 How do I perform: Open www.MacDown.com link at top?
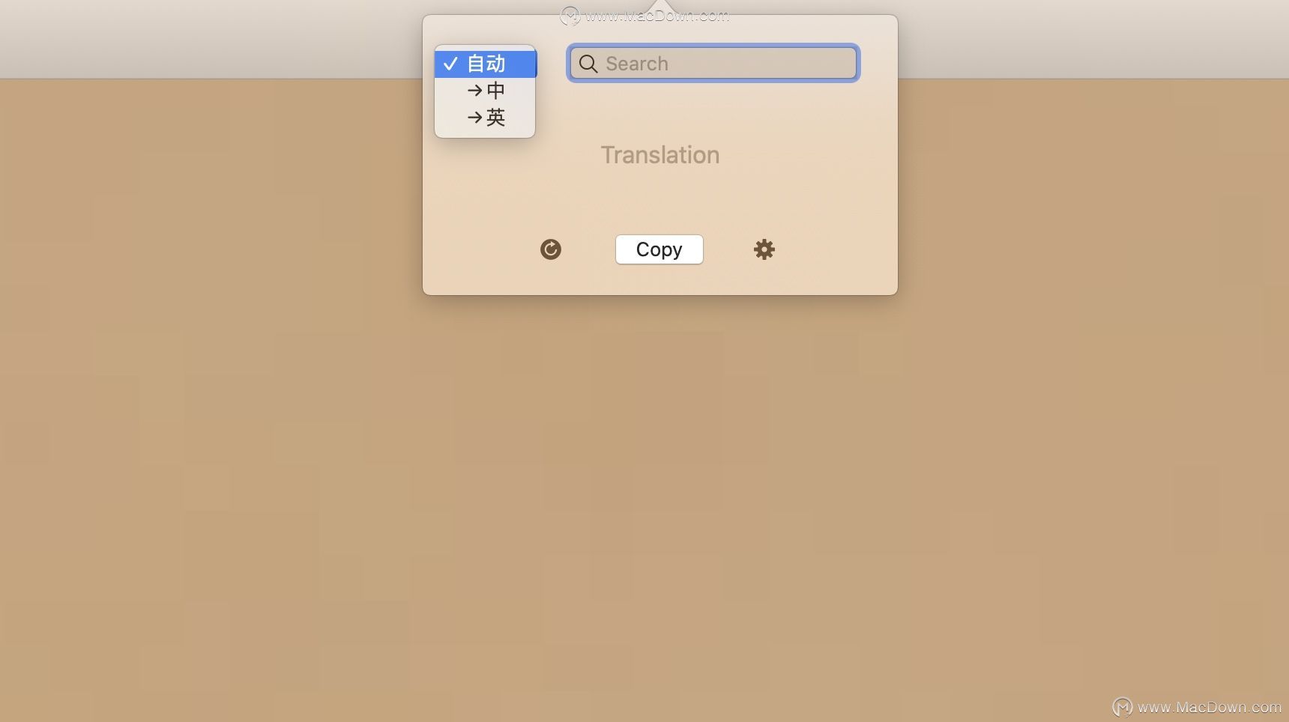657,16
